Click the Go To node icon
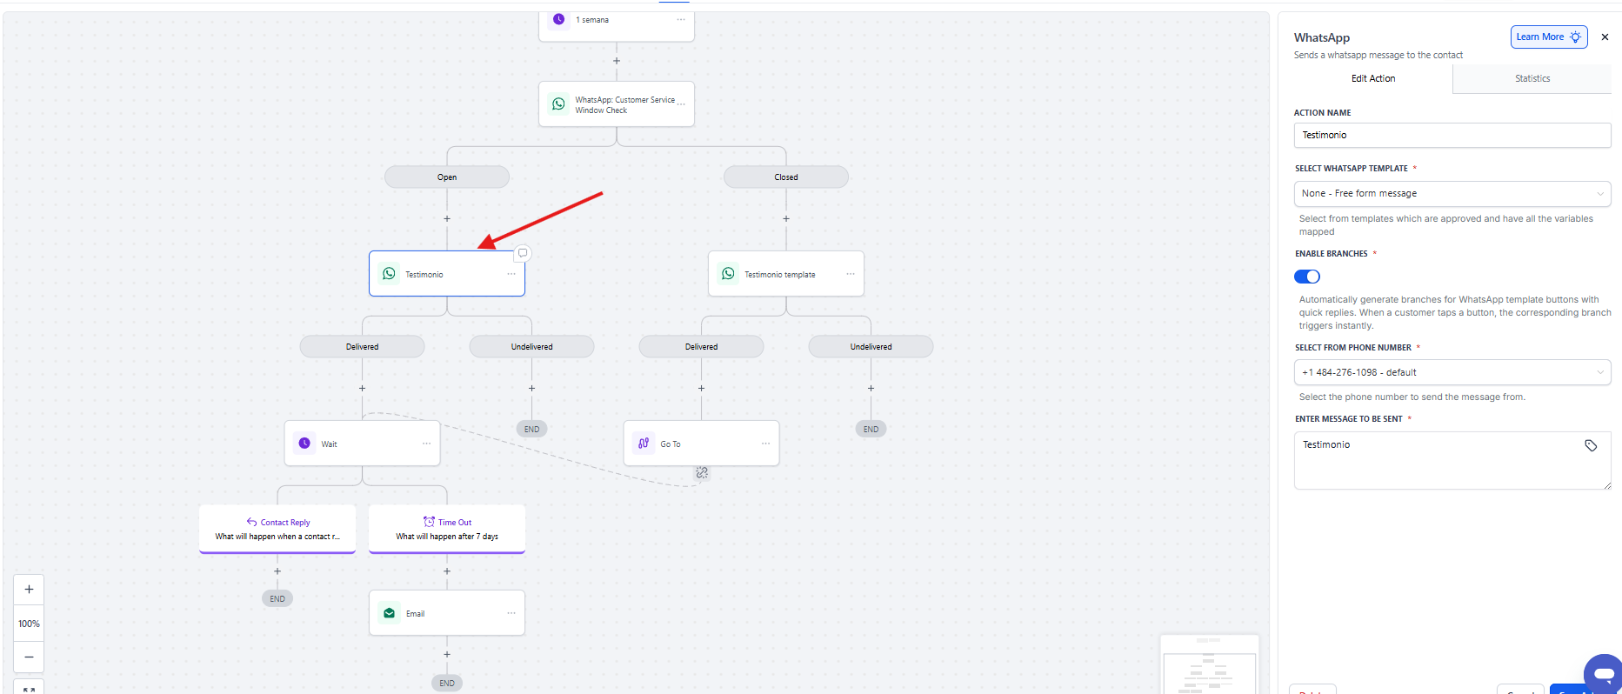 point(644,444)
